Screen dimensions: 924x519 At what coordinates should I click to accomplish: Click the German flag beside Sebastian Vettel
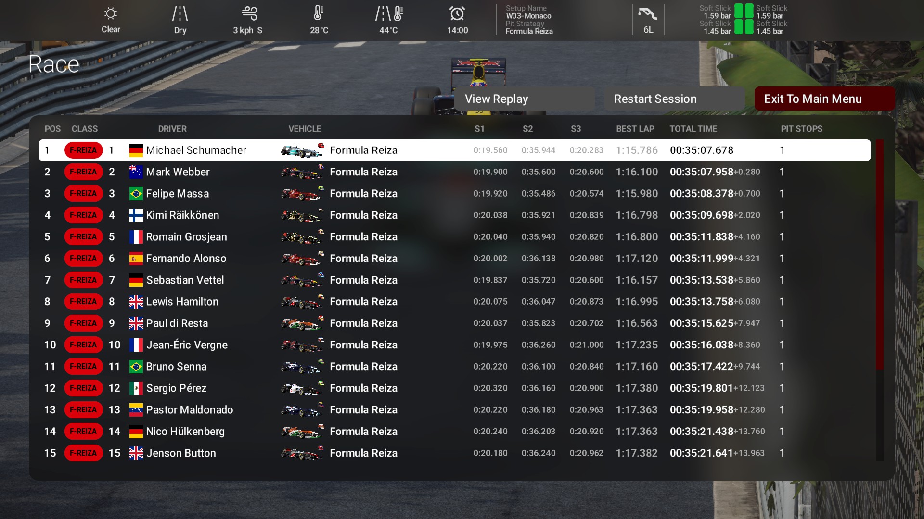[x=136, y=280]
